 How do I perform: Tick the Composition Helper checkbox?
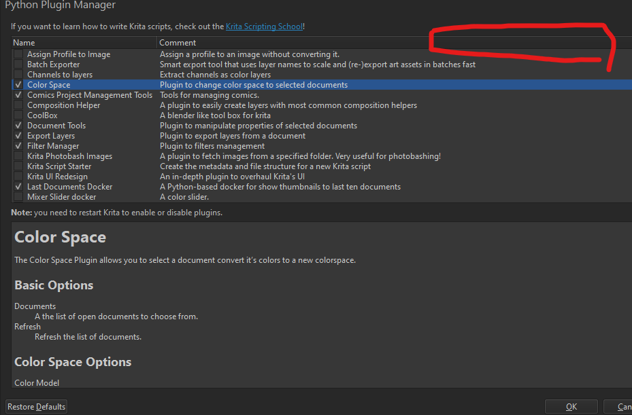(18, 105)
